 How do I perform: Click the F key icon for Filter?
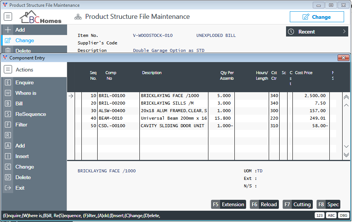(x=8, y=125)
